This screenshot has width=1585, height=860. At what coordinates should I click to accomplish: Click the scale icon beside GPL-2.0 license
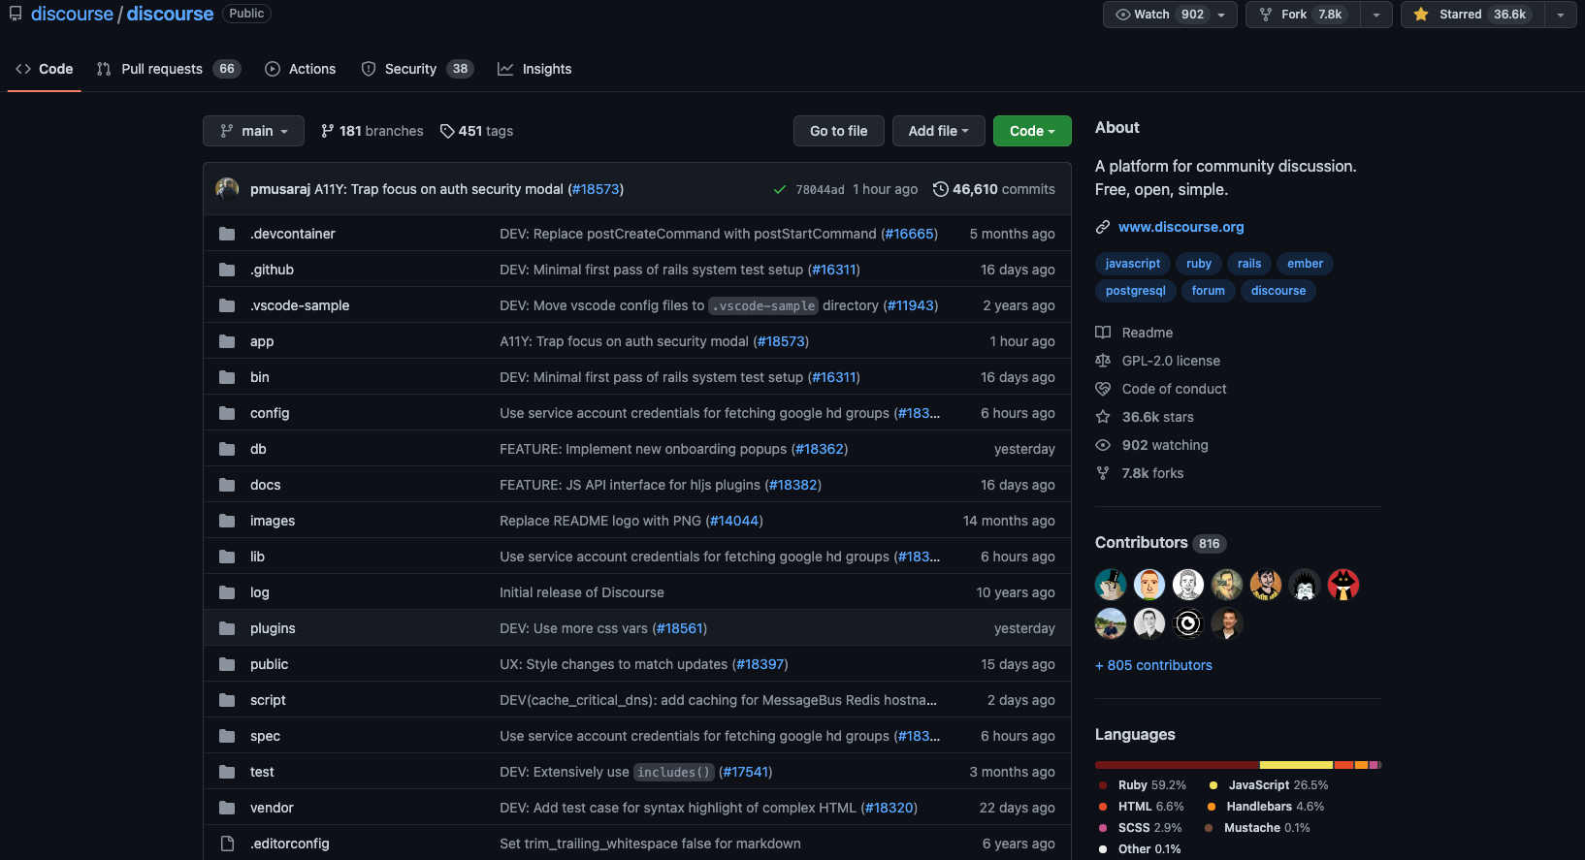(x=1103, y=361)
